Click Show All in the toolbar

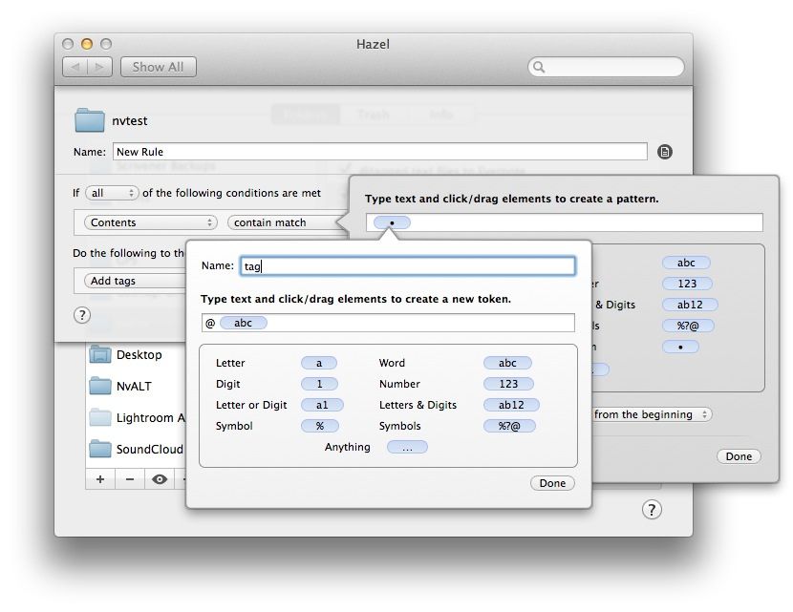pos(159,67)
